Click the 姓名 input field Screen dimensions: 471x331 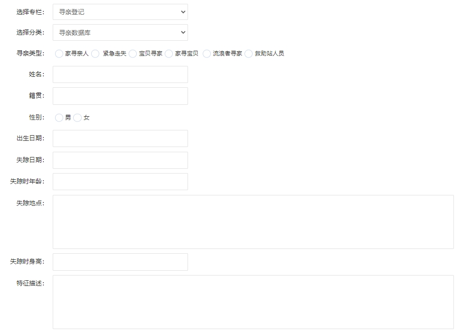coord(120,74)
